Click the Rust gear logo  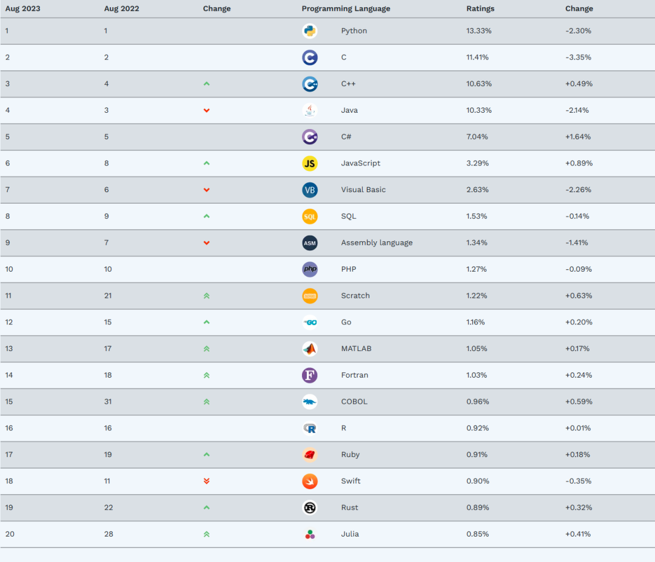tap(309, 507)
